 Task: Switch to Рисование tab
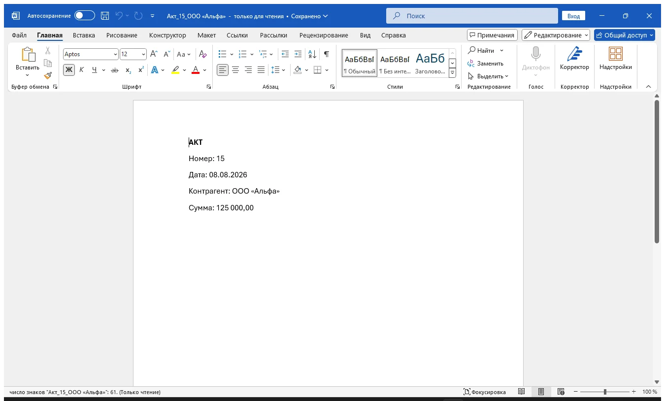click(122, 35)
